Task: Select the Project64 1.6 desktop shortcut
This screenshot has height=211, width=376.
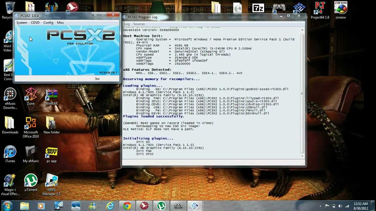Action: coord(320,11)
